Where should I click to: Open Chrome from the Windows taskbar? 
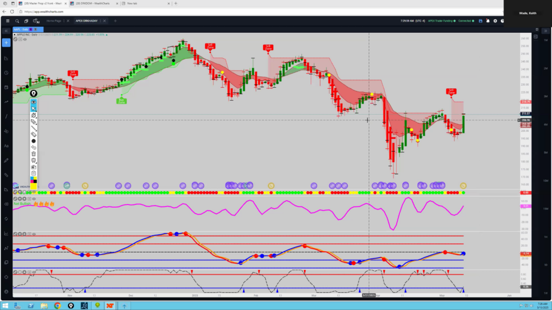[57, 306]
